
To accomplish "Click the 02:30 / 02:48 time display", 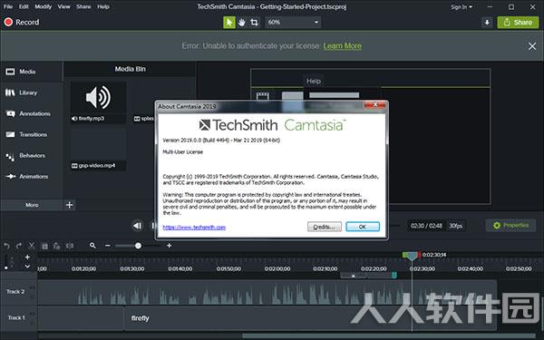I will pyautogui.click(x=426, y=226).
